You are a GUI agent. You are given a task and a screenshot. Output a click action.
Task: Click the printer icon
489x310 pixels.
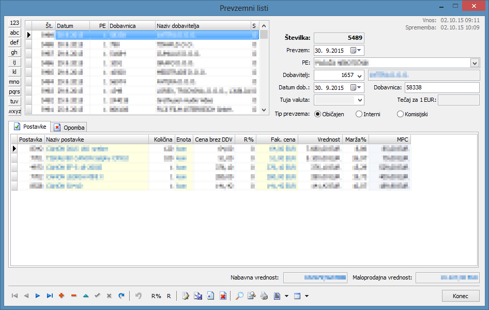pos(264,296)
